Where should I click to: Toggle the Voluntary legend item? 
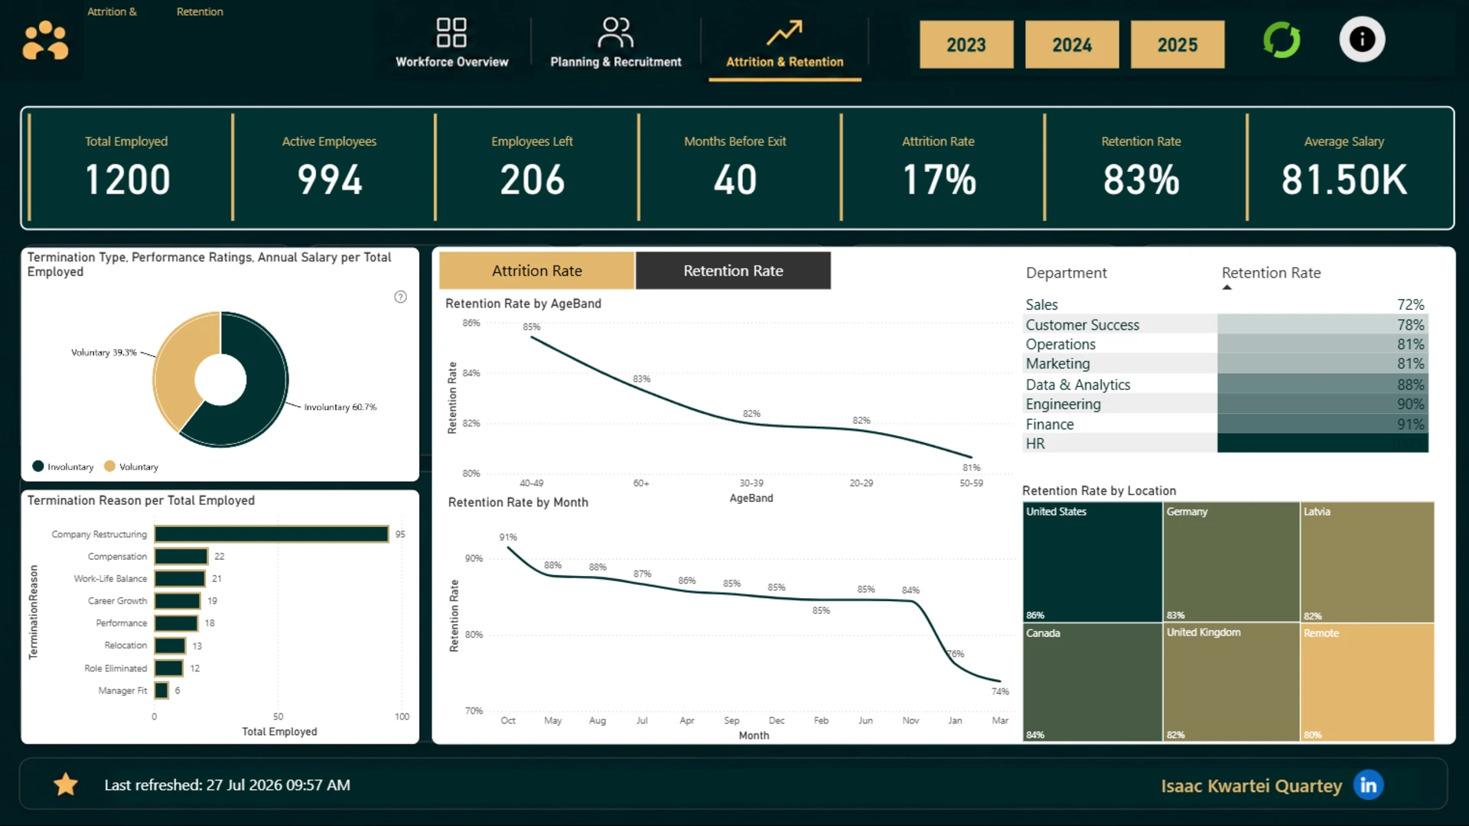[x=131, y=467]
